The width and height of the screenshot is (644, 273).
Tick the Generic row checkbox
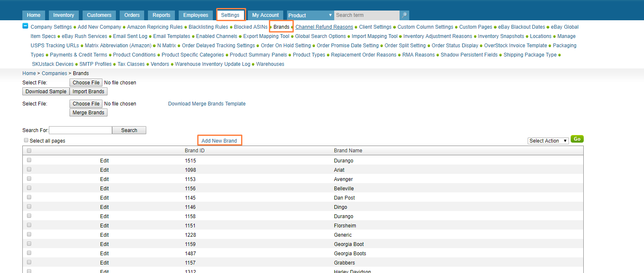(x=29, y=234)
